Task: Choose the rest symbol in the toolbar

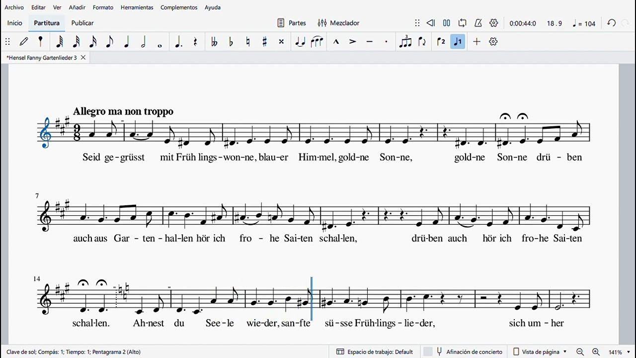Action: 195,42
